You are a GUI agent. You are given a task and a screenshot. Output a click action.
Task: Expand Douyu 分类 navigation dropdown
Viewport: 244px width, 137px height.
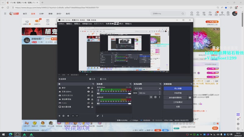[x=41, y=14]
